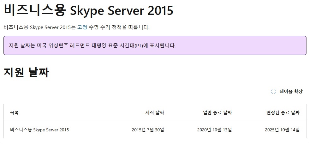Click the 비즈니스용 Skype Server 2015 table cell
Screen dimensions: 309x144
[x=39, y=129]
